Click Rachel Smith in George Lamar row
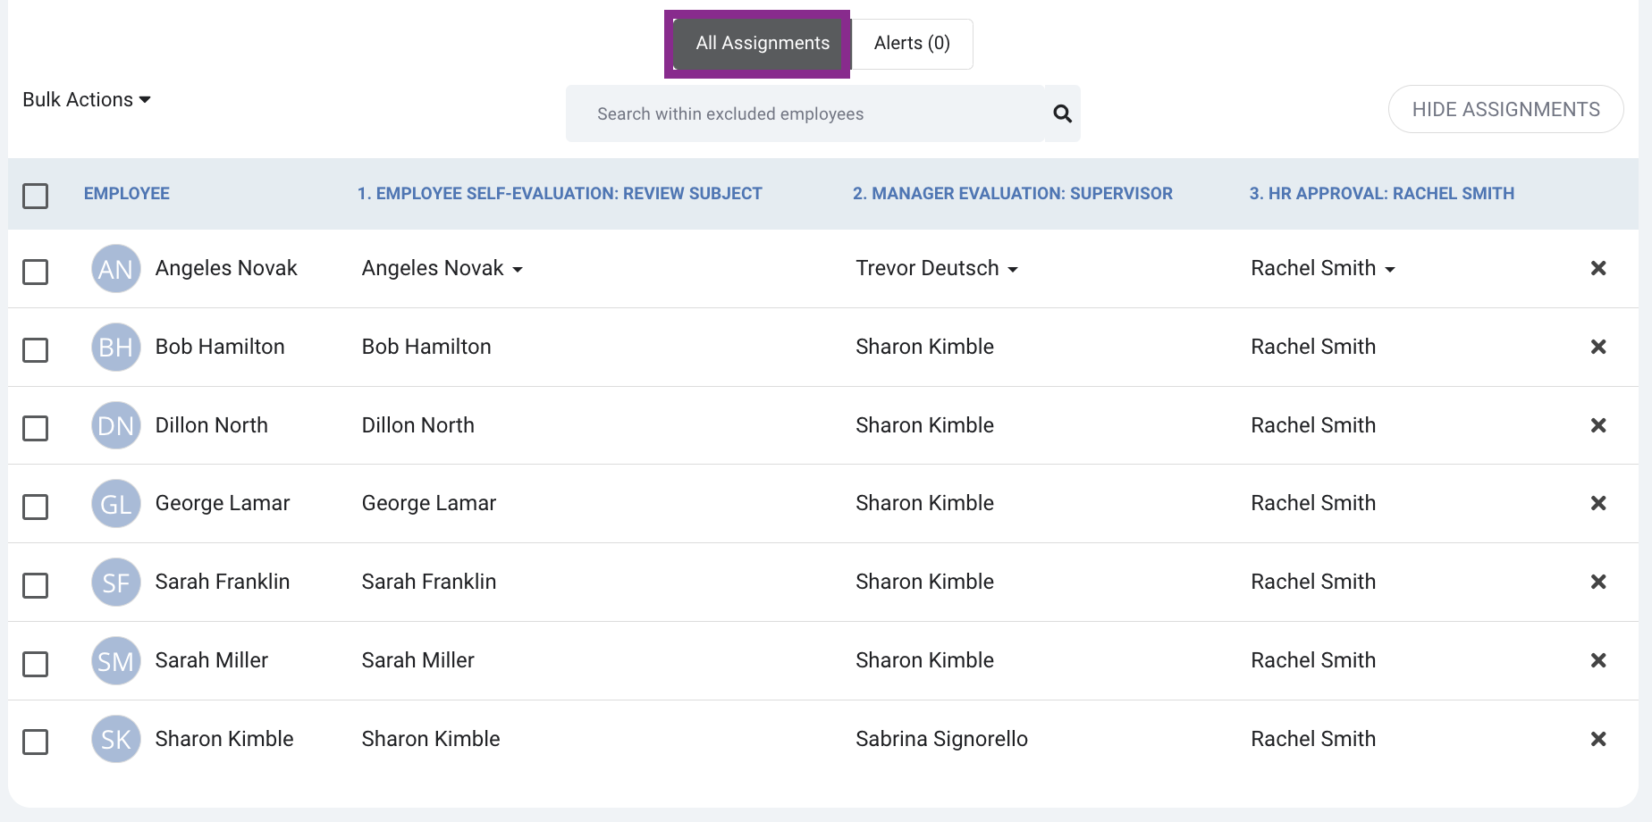Viewport: 1652px width, 822px height. [1313, 503]
